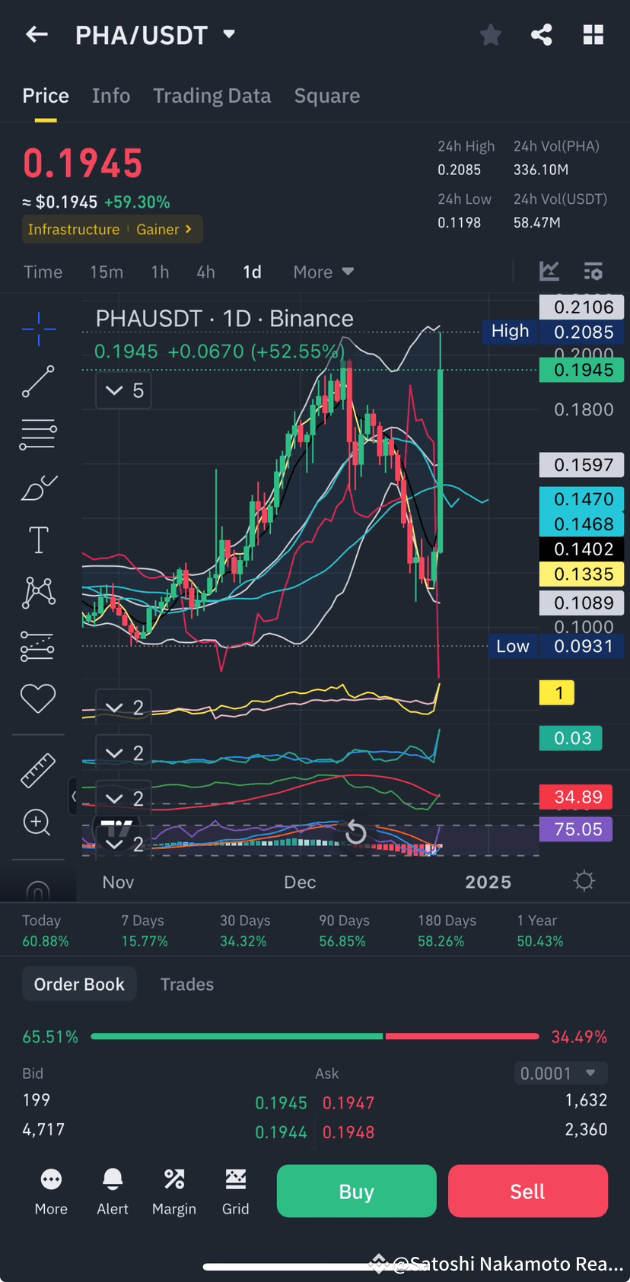The height and width of the screenshot is (1282, 630).
Task: Tap the red 34.89 indicator value label
Action: point(576,797)
